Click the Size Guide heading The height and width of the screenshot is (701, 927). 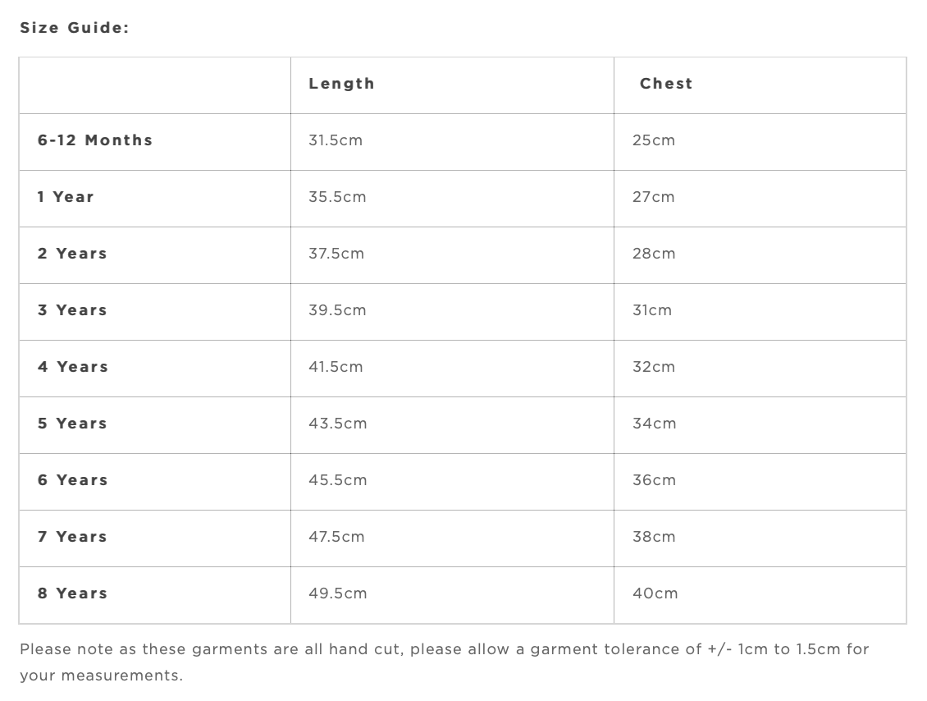coord(75,28)
